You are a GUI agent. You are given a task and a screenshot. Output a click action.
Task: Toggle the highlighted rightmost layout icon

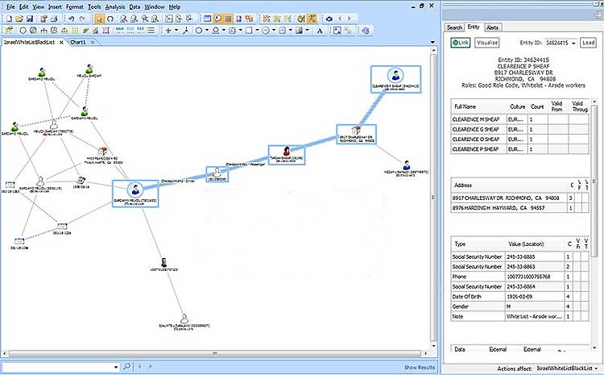click(312, 19)
